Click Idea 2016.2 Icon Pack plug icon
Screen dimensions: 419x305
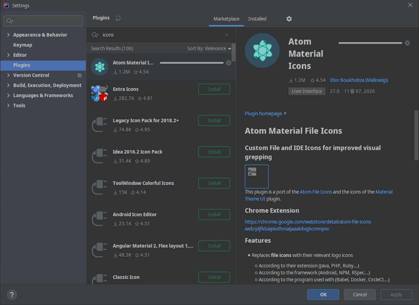point(100,156)
